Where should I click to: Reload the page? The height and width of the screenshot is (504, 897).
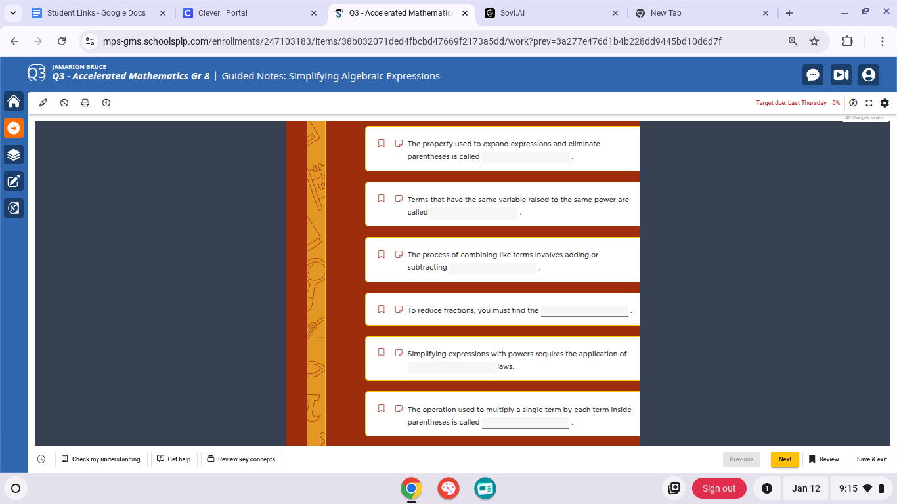62,41
